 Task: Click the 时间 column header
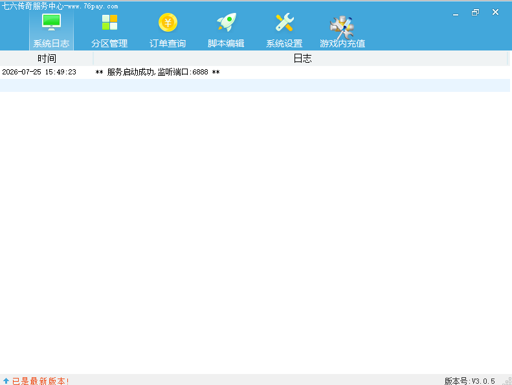(x=47, y=58)
